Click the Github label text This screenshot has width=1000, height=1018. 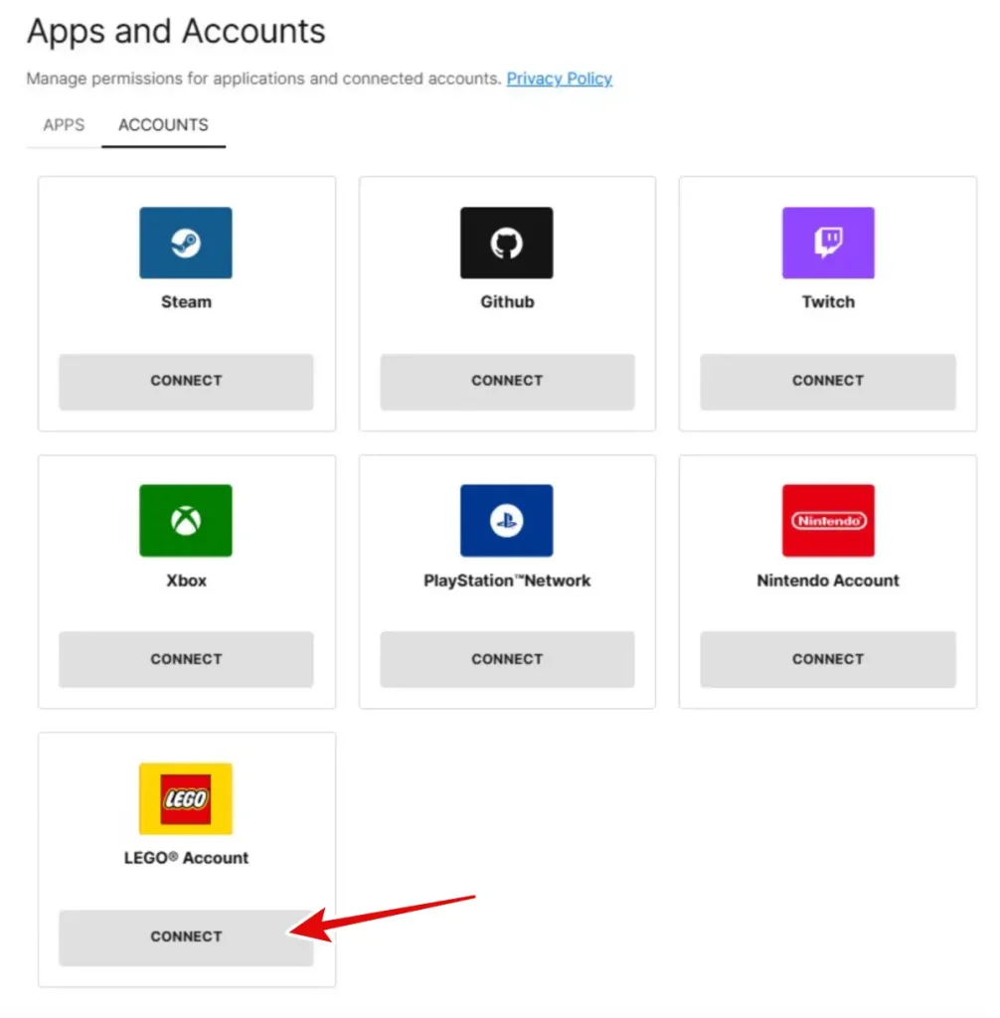[507, 302]
